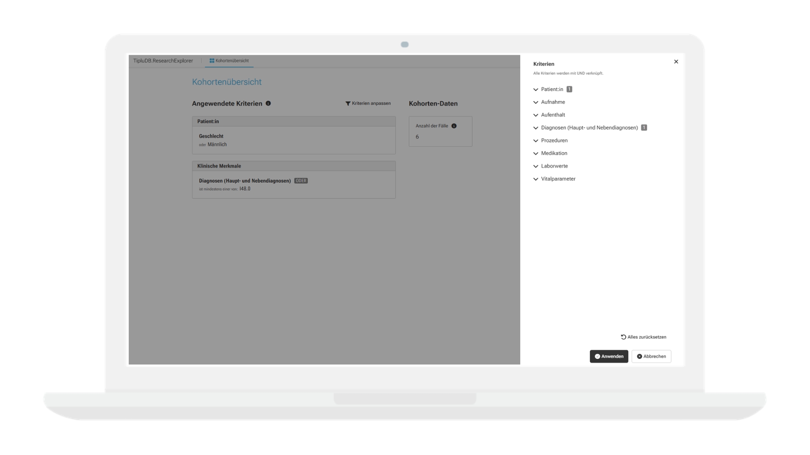The height and width of the screenshot is (455, 810).
Task: Click the Anwenden button
Action: (609, 356)
